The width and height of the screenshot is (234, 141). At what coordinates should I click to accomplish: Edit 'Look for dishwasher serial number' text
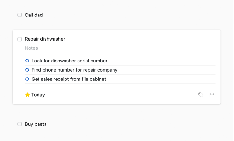(70, 61)
